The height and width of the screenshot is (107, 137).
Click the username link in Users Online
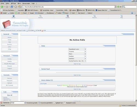(x=44, y=83)
